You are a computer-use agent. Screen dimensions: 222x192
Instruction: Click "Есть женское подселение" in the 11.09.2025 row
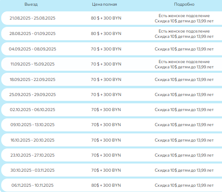184,61
